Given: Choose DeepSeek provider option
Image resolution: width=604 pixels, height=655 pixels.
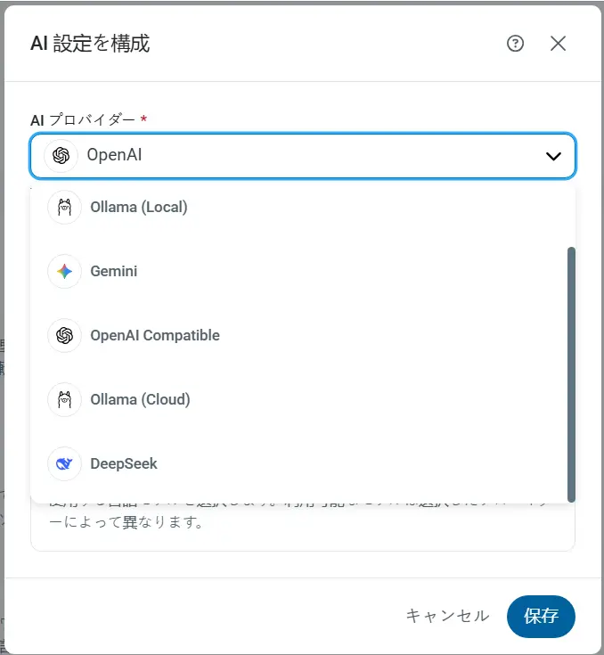Looking at the screenshot, I should (x=299, y=463).
